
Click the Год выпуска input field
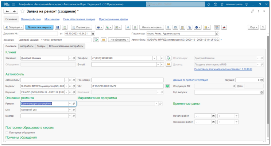click(227, 93)
